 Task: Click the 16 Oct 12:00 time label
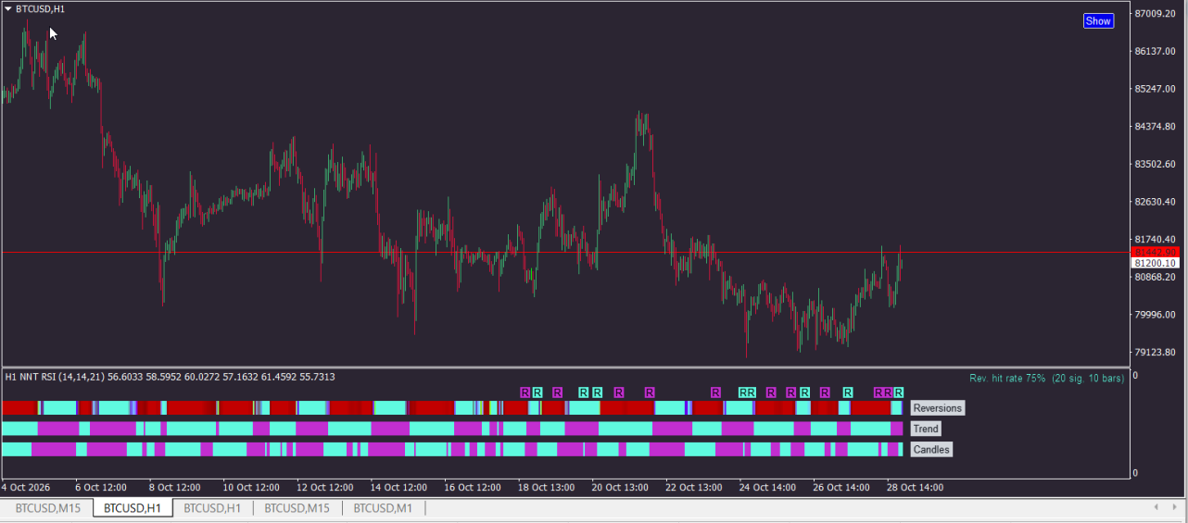coord(473,487)
